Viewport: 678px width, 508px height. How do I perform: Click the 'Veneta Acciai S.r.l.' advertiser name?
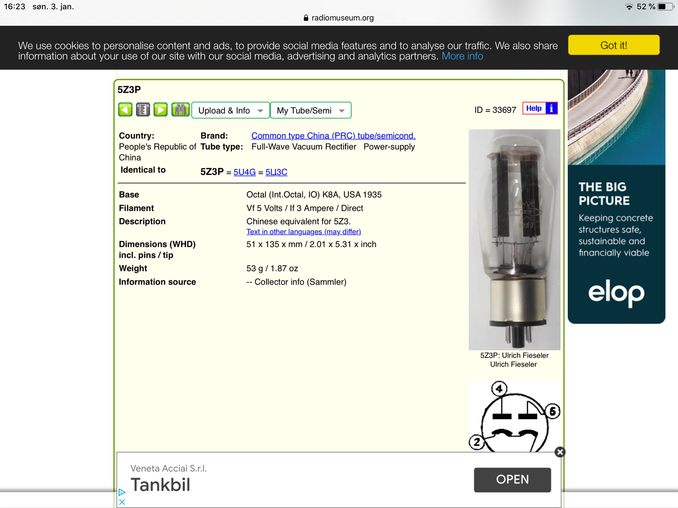tap(169, 468)
